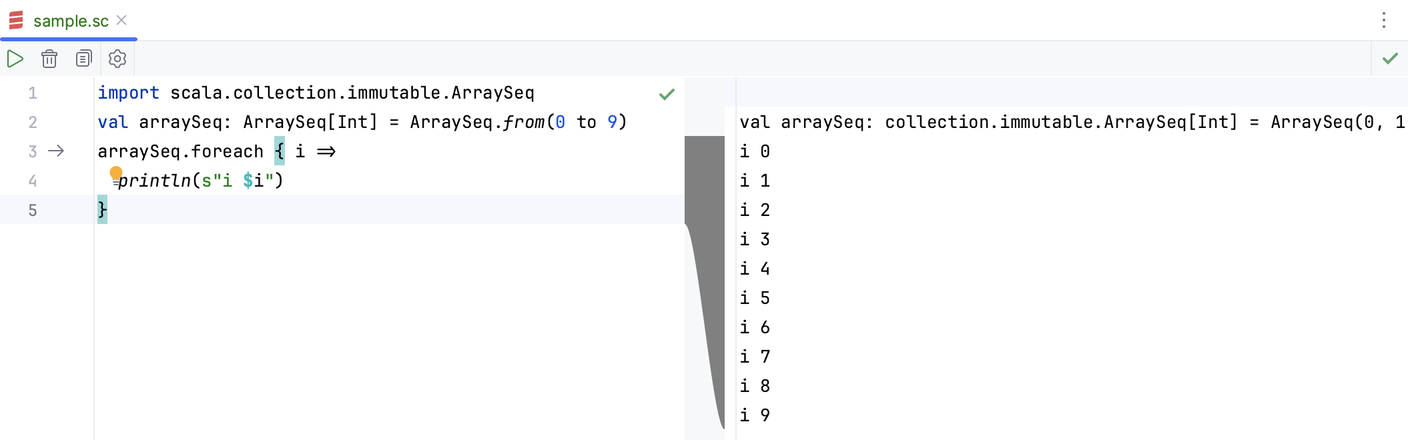This screenshot has height=440, width=1408.
Task: Run the worksheet with the green play icon
Action: pos(15,59)
